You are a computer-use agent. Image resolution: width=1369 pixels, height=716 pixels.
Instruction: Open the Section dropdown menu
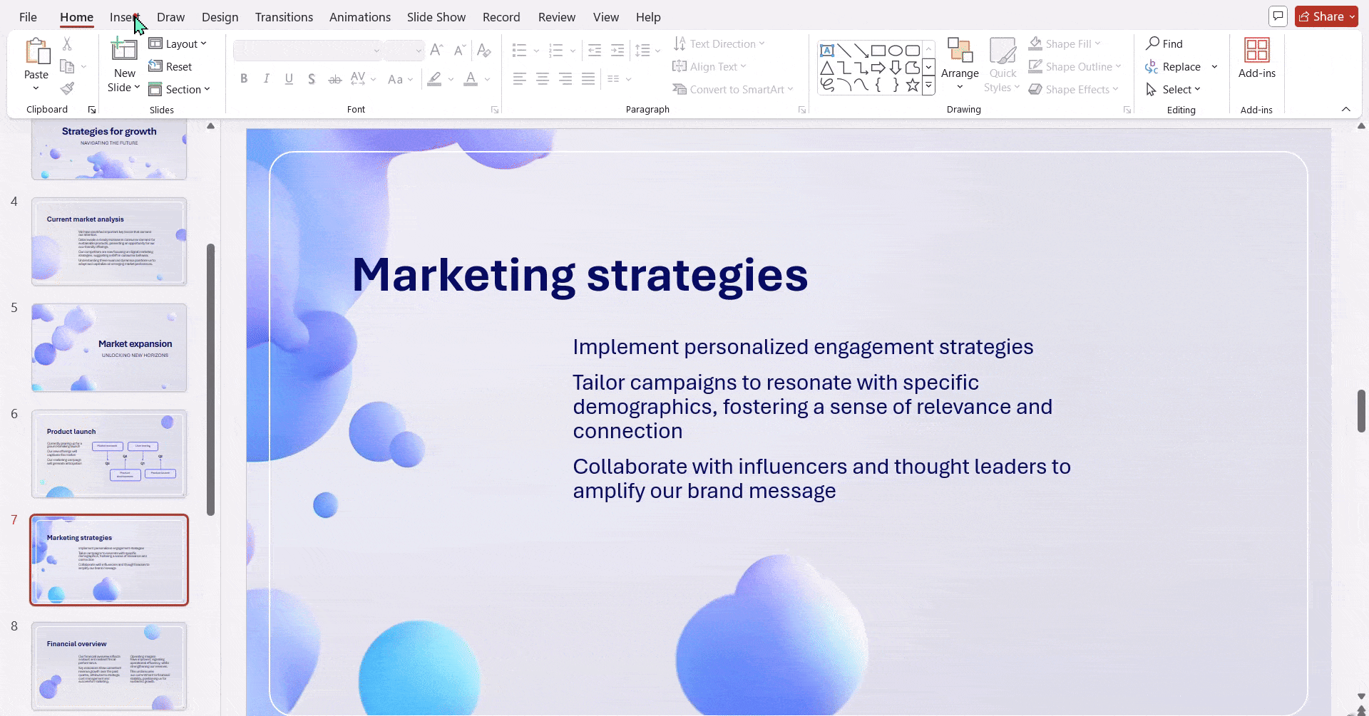179,89
